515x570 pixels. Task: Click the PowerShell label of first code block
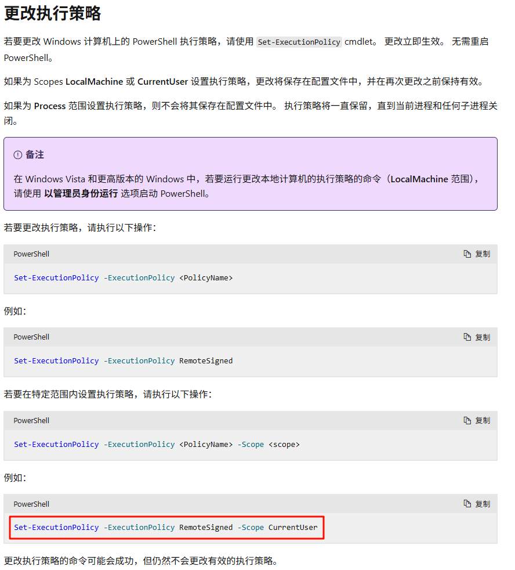[32, 254]
